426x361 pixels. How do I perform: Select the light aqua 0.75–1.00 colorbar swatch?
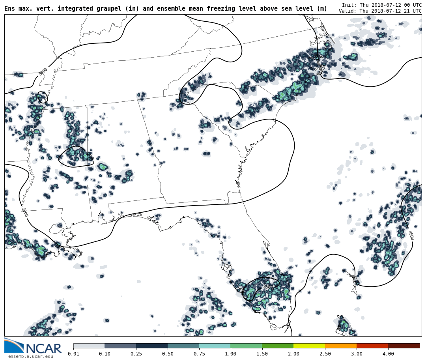point(215,346)
